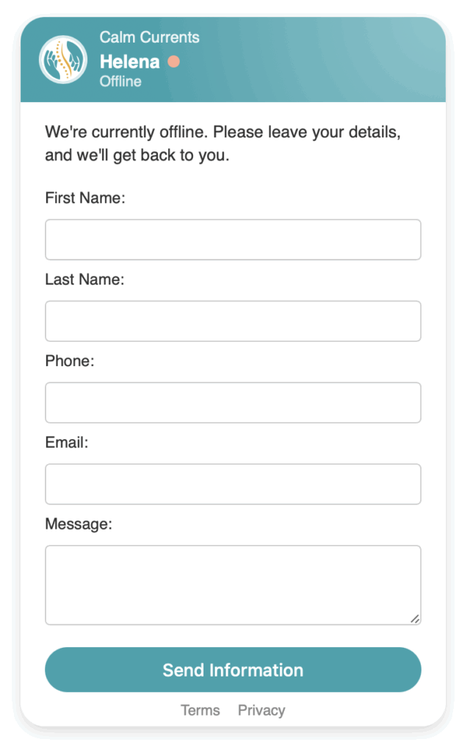470x753 pixels.
Task: Click the Calm Currents spine logo avatar
Action: click(63, 60)
